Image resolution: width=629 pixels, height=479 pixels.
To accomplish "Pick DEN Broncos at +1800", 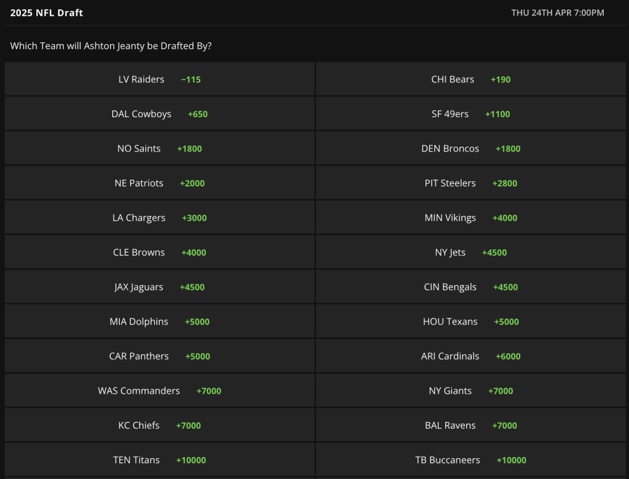I will point(472,148).
